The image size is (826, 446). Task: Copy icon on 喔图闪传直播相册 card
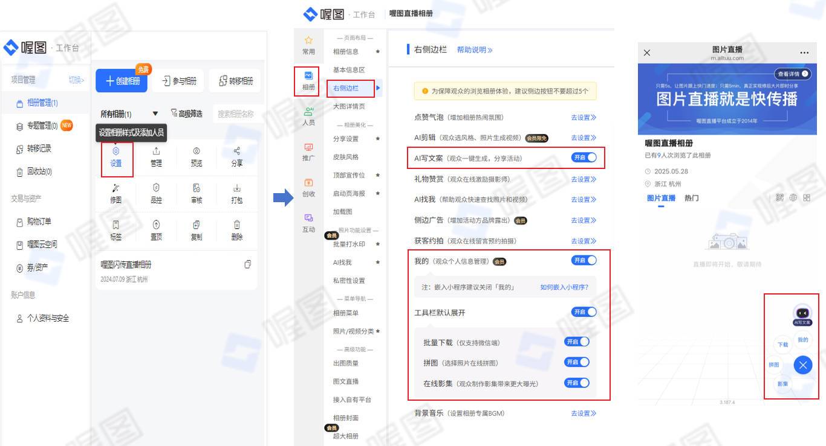click(x=247, y=264)
